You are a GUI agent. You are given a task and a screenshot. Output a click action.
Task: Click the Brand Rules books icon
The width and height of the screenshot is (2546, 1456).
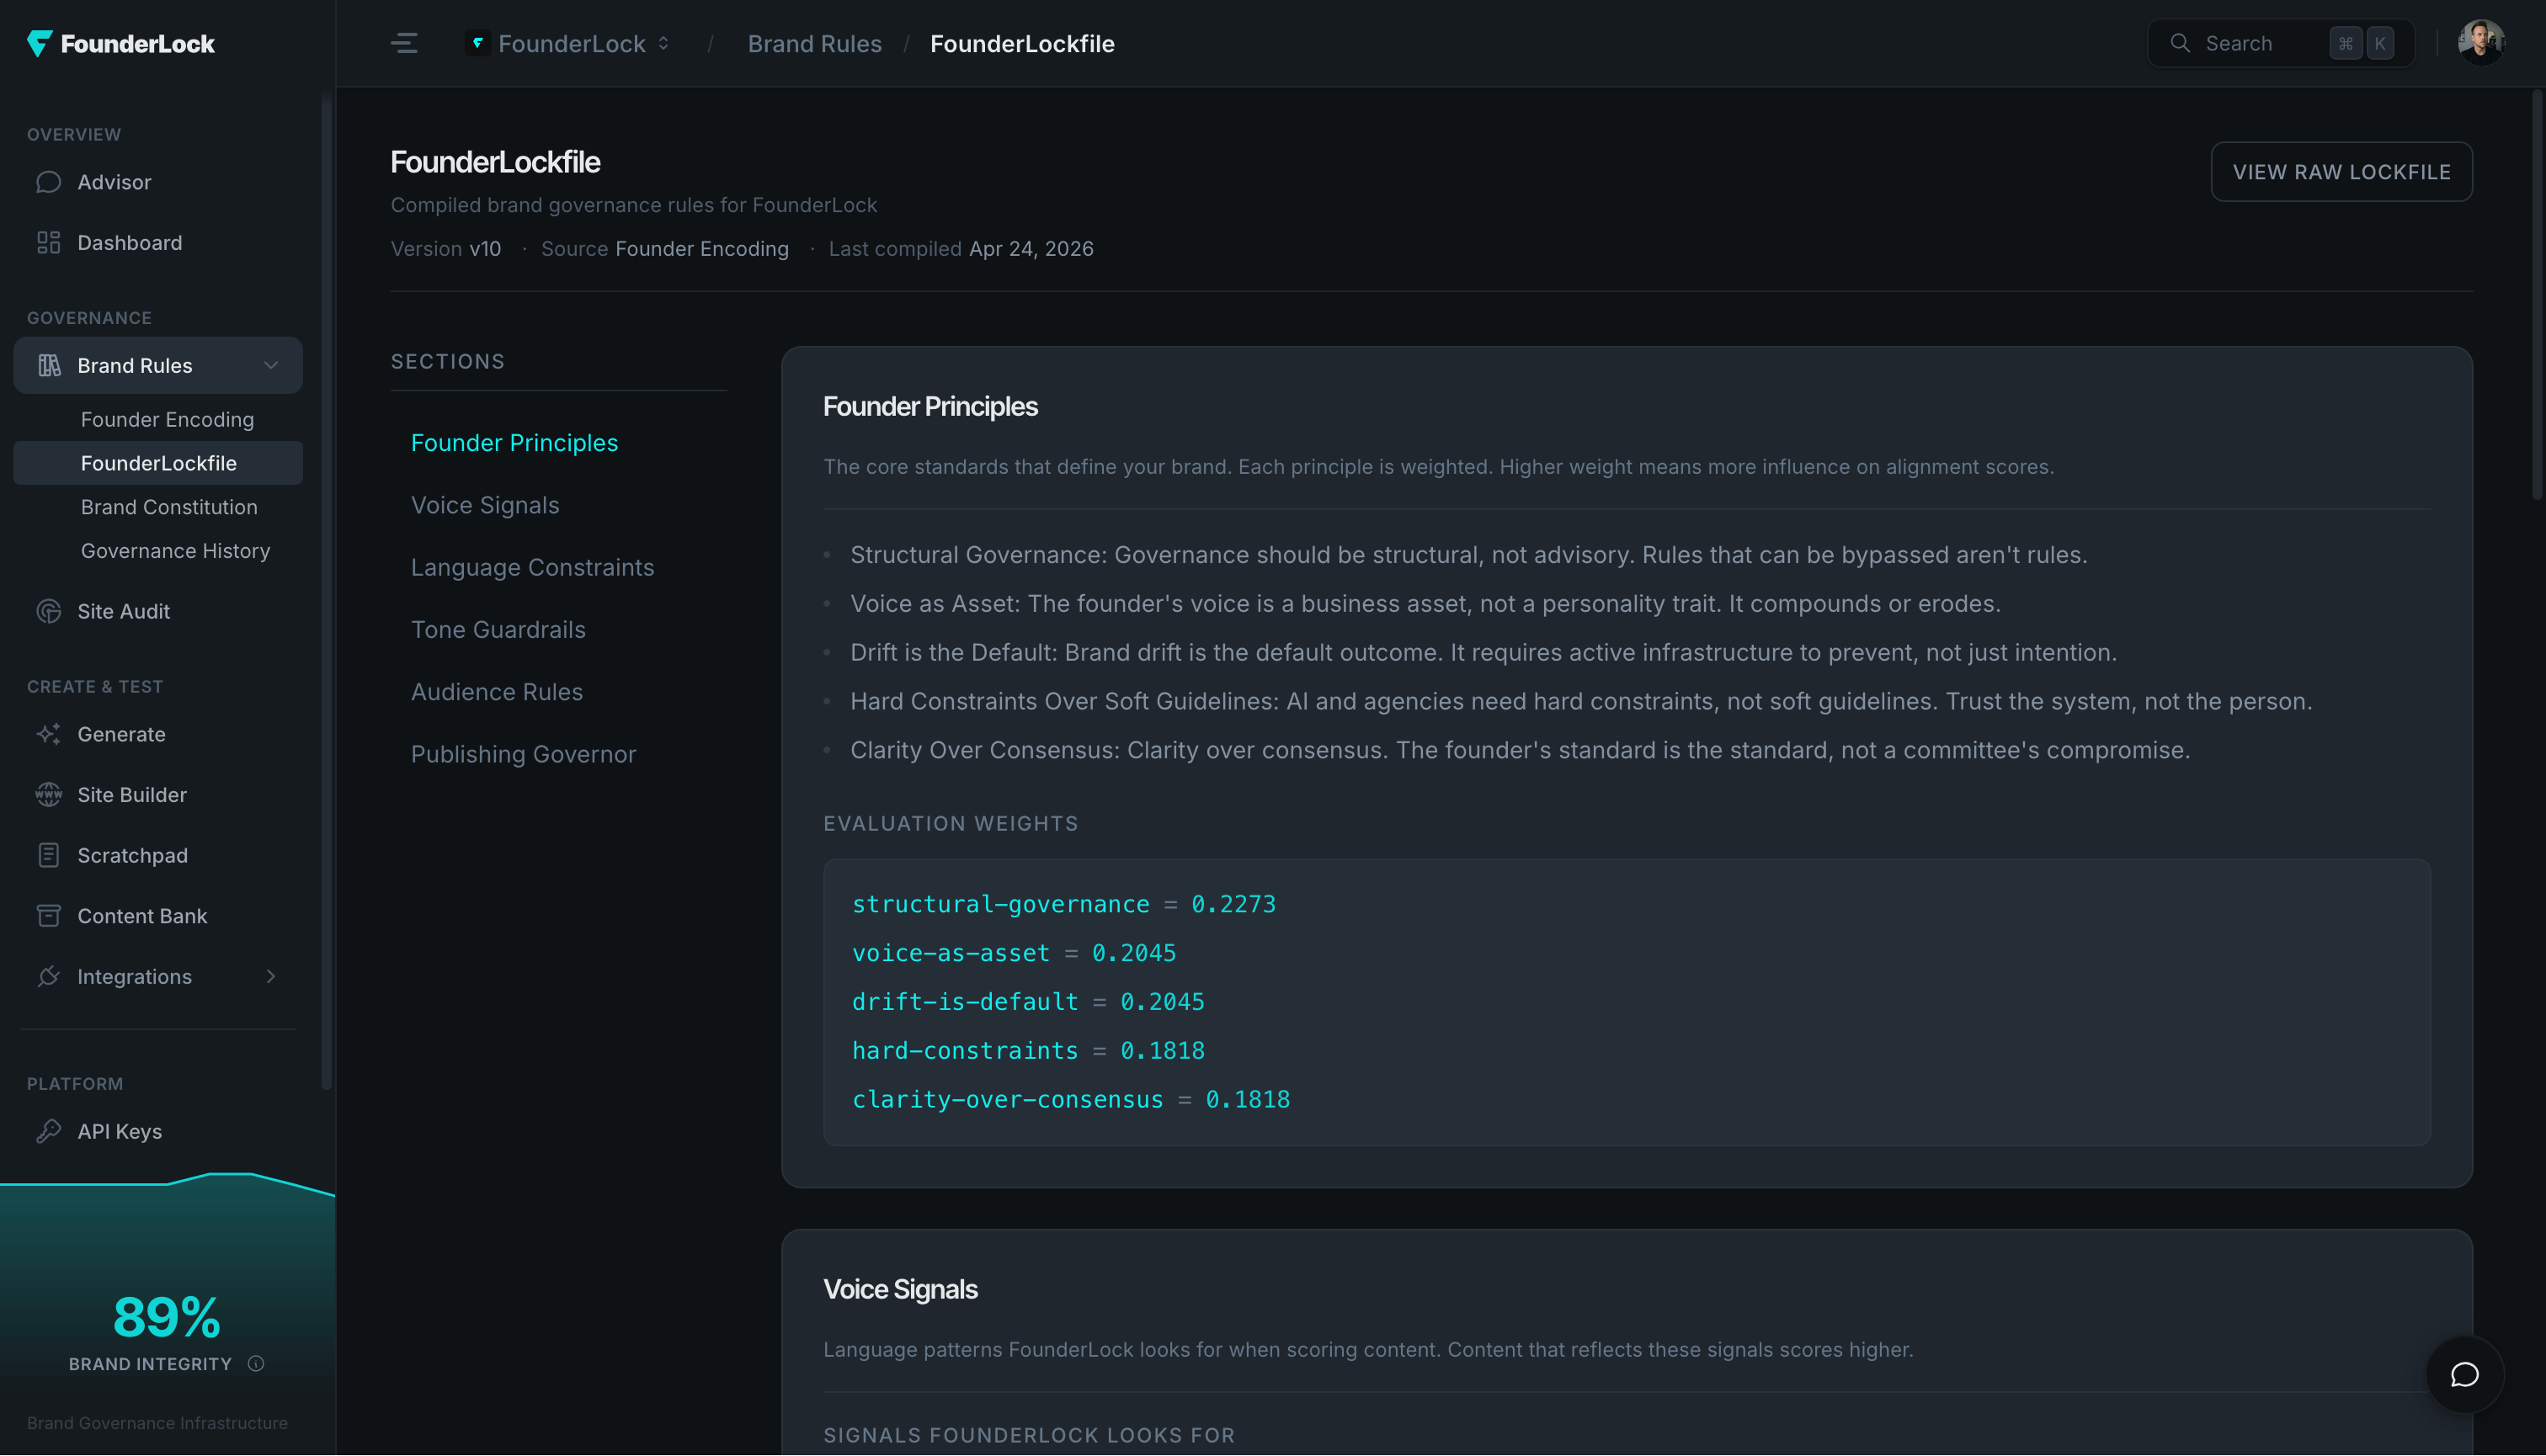(48, 366)
